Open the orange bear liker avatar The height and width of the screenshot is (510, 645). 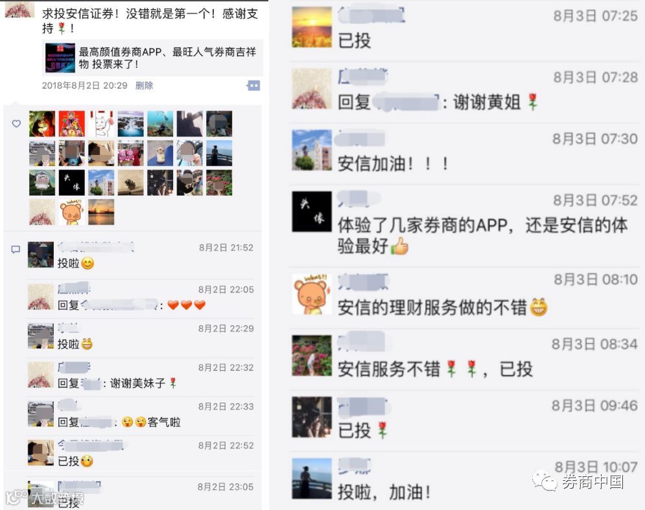click(71, 212)
